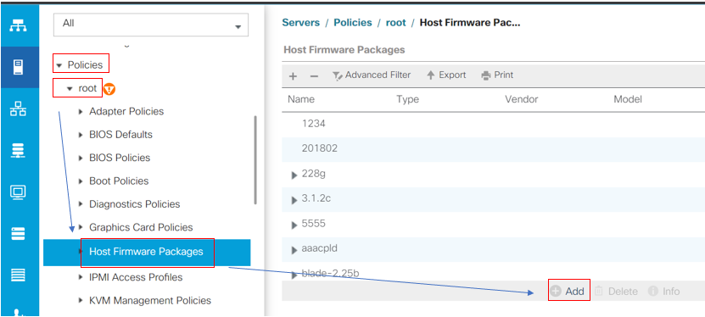Open the LAN network sidebar icon
The height and width of the screenshot is (317, 705).
18,109
